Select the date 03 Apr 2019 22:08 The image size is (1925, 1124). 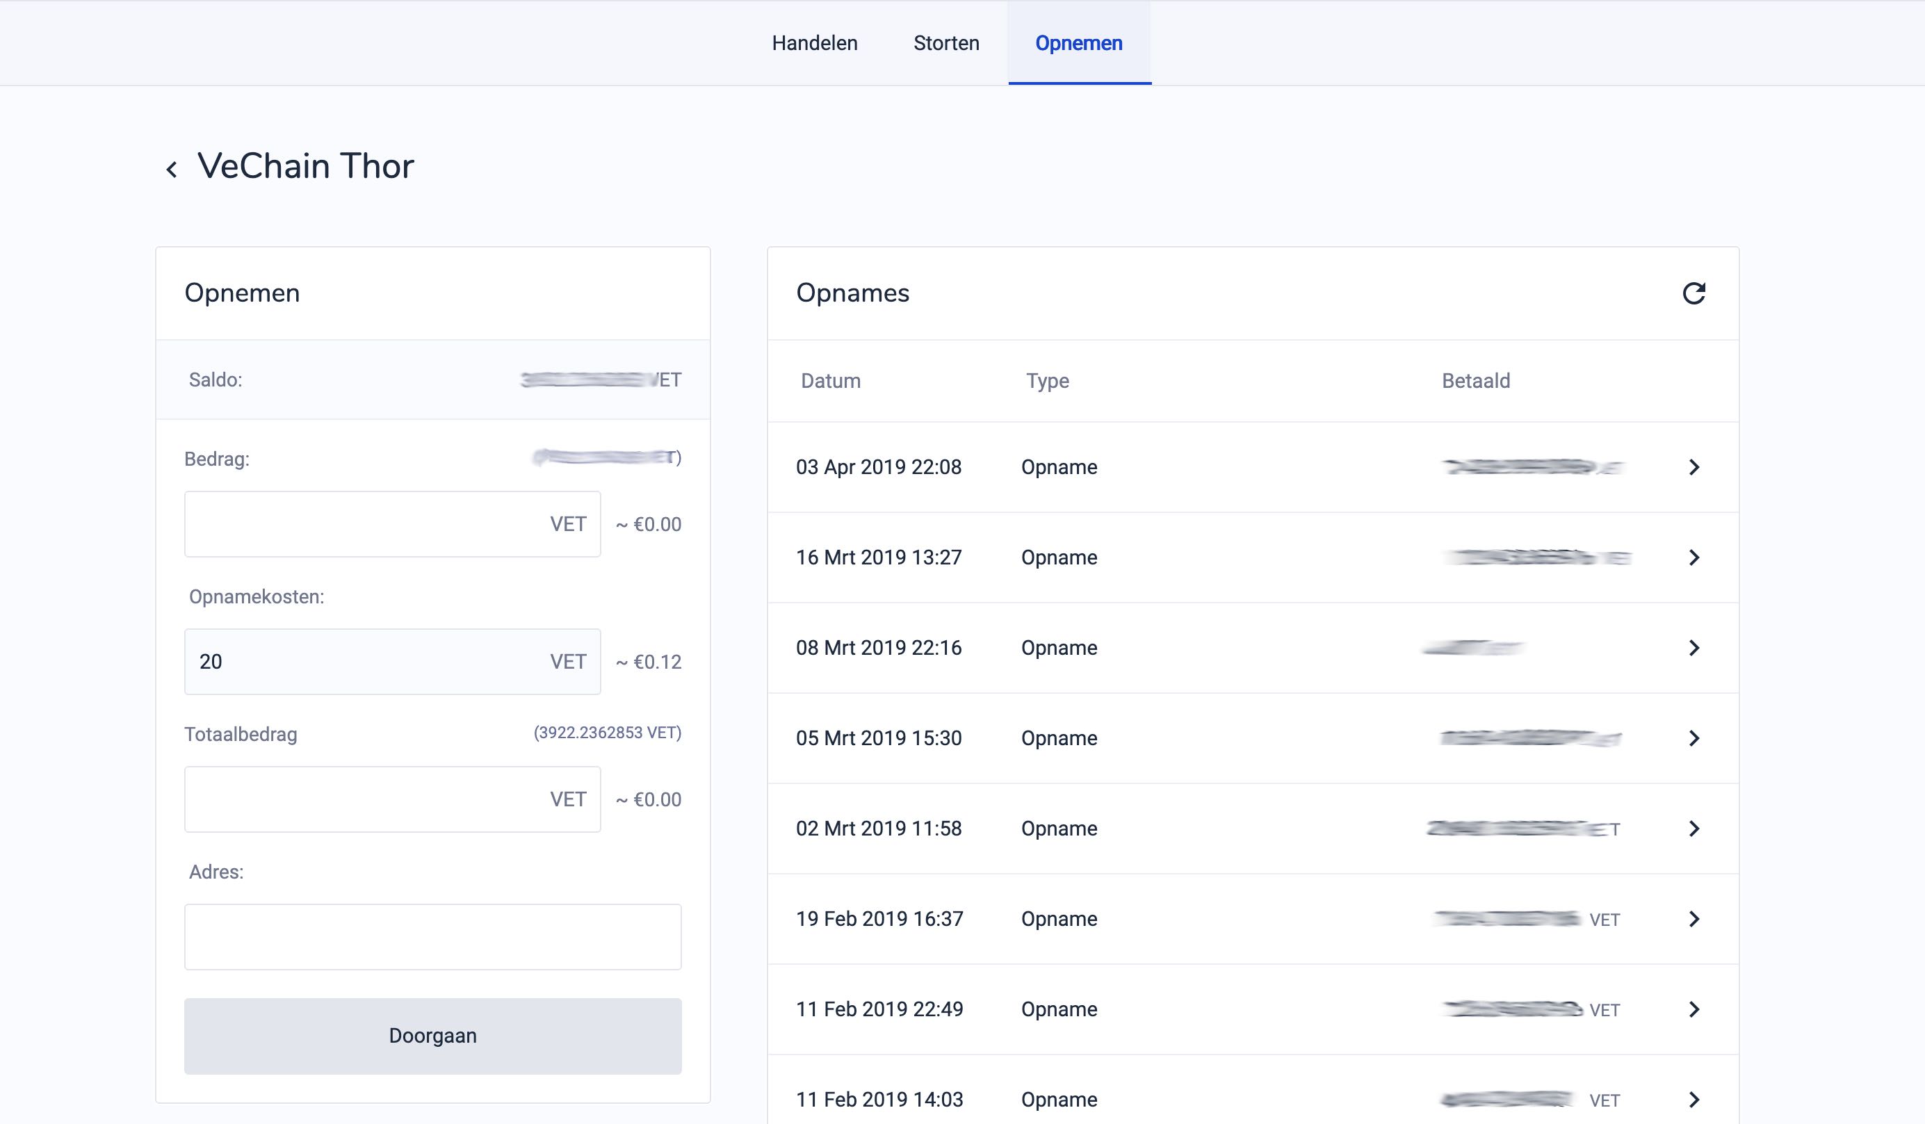[879, 467]
